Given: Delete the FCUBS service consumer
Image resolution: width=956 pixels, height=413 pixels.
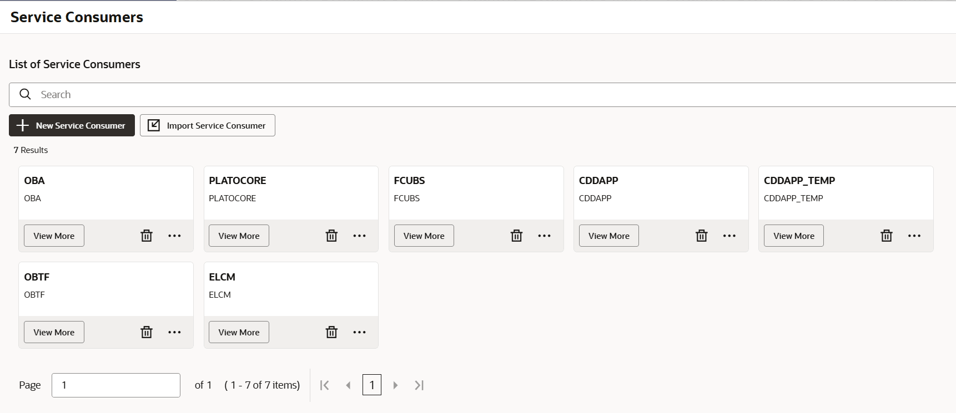Looking at the screenshot, I should (x=516, y=236).
